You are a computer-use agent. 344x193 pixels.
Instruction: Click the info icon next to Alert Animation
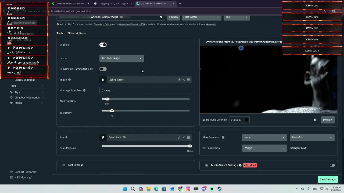(223, 137)
